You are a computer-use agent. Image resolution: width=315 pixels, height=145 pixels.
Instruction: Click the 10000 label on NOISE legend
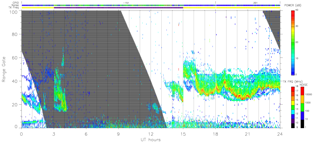click(309, 94)
